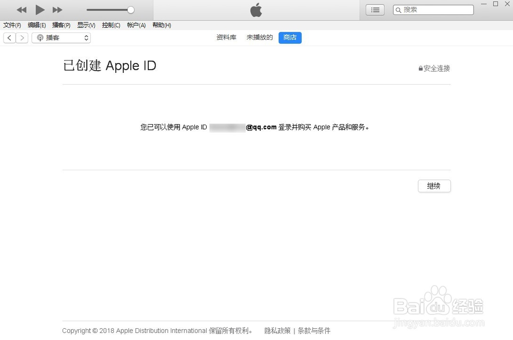
Task: Go forward with the right arrow
Action: (22, 38)
